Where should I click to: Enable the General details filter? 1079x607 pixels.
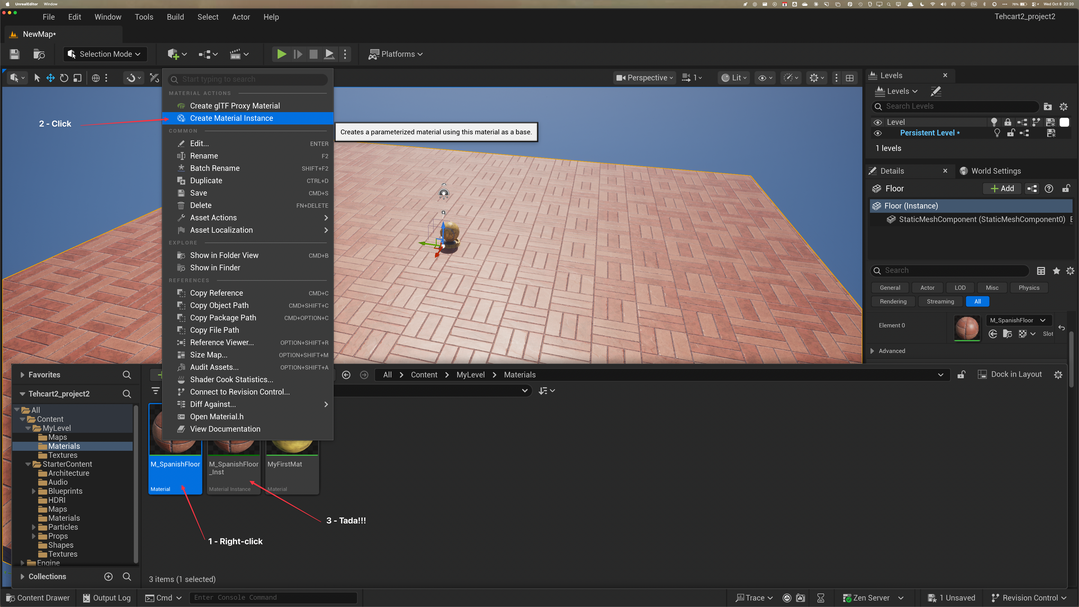(x=890, y=288)
